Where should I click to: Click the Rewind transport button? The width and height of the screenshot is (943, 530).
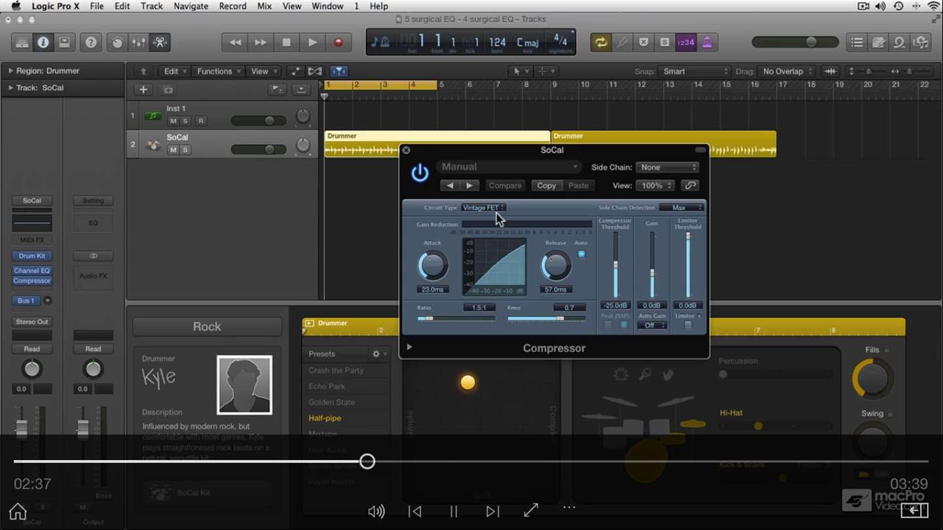click(234, 43)
